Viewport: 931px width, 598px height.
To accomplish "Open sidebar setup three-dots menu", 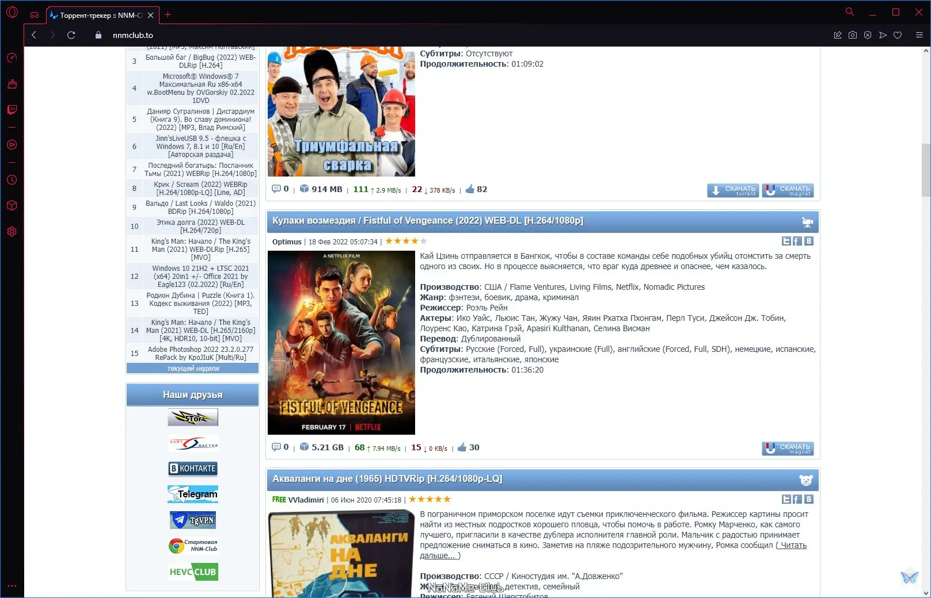I will (x=12, y=586).
